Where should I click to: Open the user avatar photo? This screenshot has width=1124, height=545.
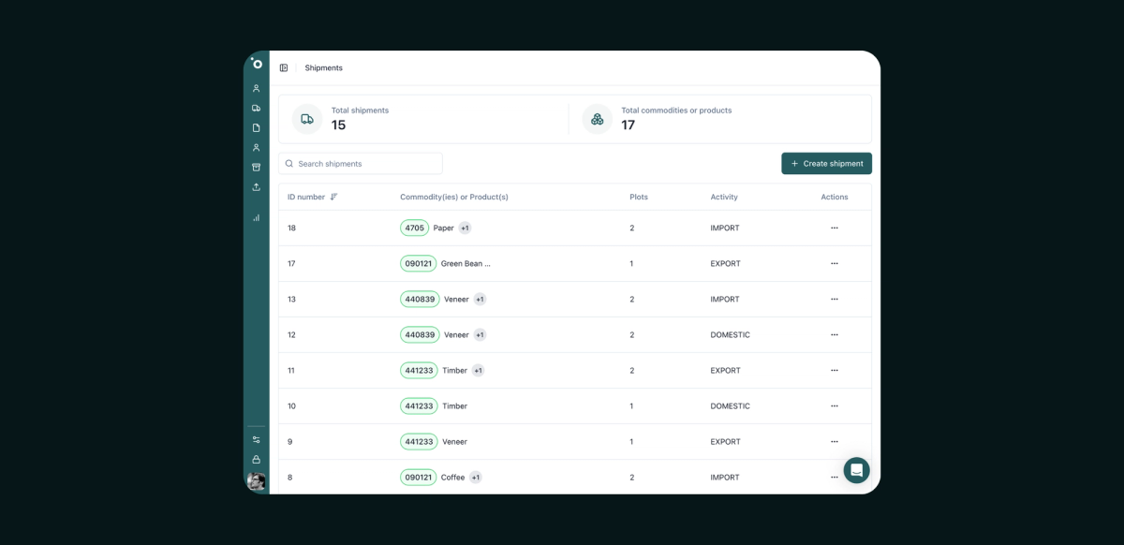[257, 481]
